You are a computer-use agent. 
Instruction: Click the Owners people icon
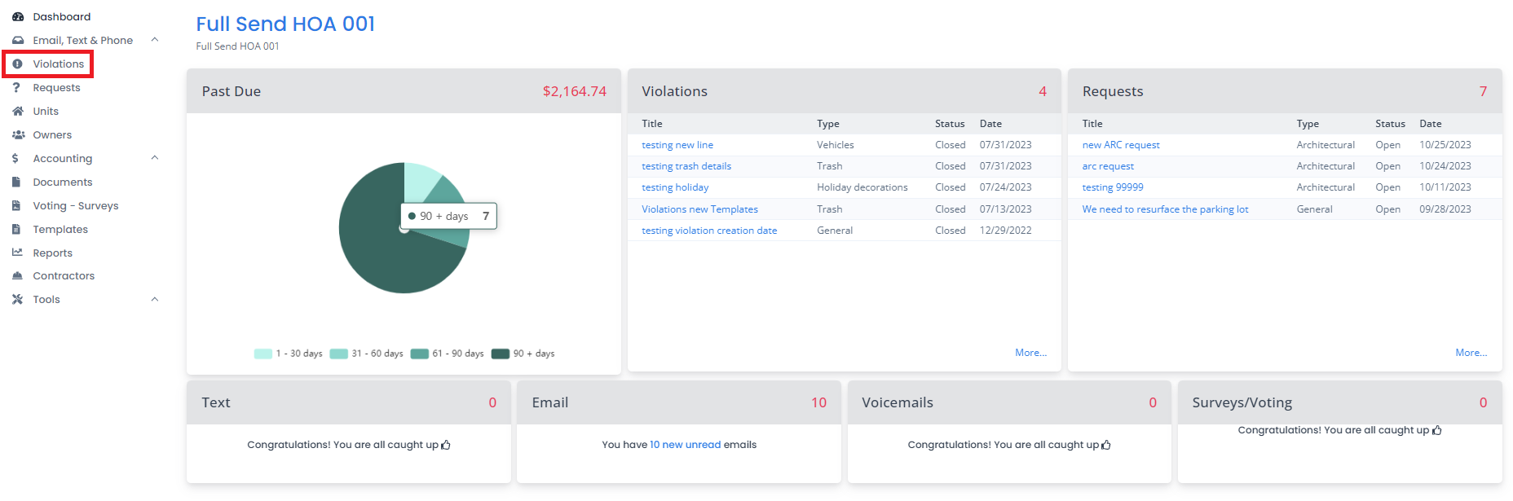[x=18, y=134]
